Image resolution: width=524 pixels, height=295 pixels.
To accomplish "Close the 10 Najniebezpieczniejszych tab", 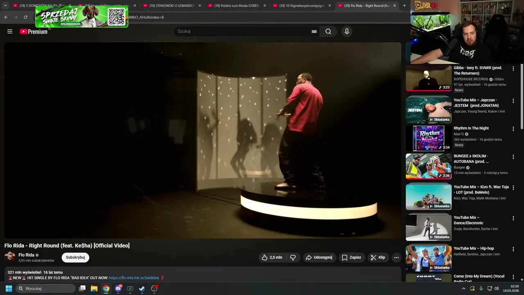I will (x=330, y=6).
